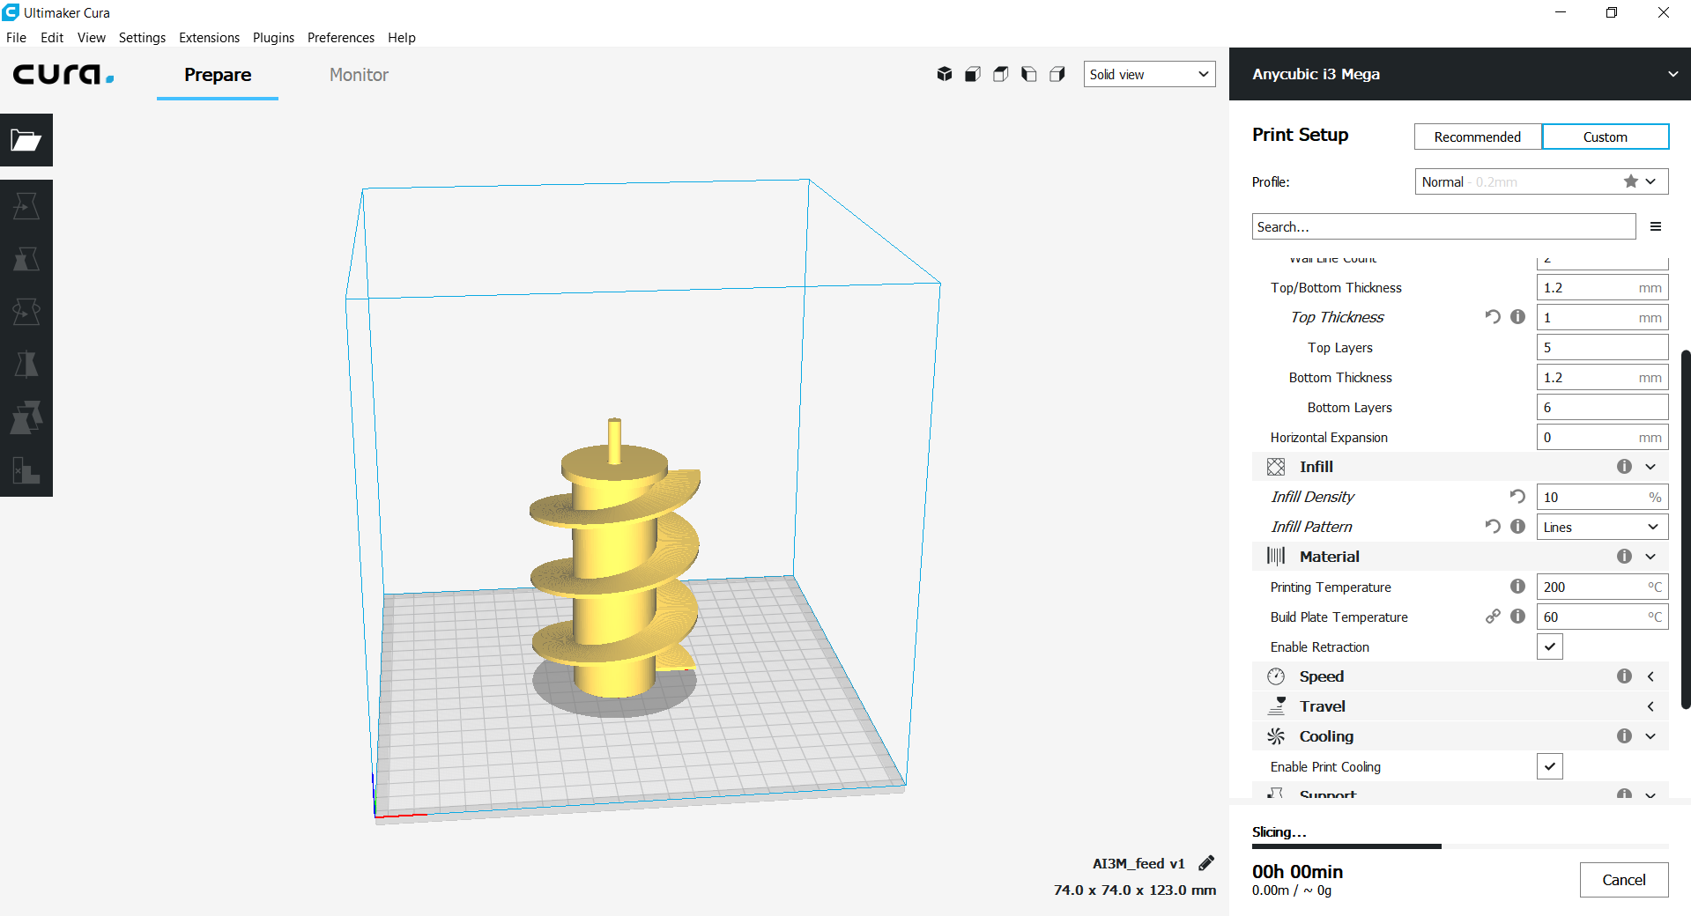The height and width of the screenshot is (916, 1691).
Task: Switch camera to left side view icon
Action: coord(1029,74)
